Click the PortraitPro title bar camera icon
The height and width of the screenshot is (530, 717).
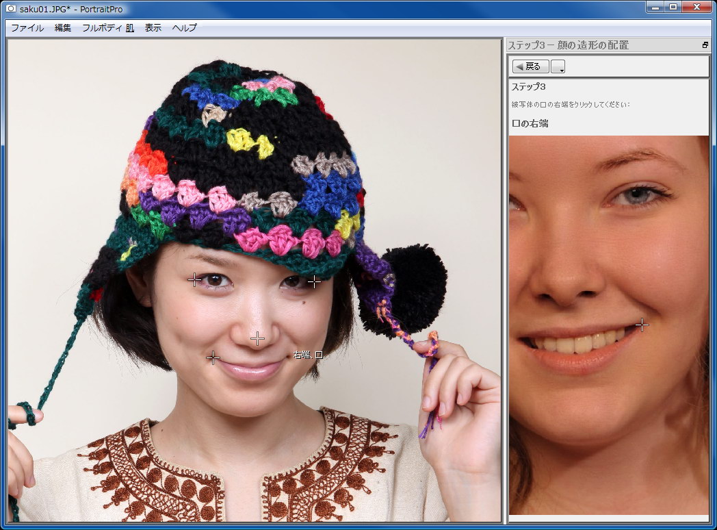(x=10, y=8)
